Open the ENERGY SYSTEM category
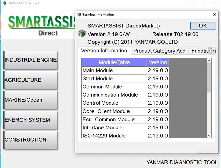This screenshot has height=168, width=221. tap(30, 120)
